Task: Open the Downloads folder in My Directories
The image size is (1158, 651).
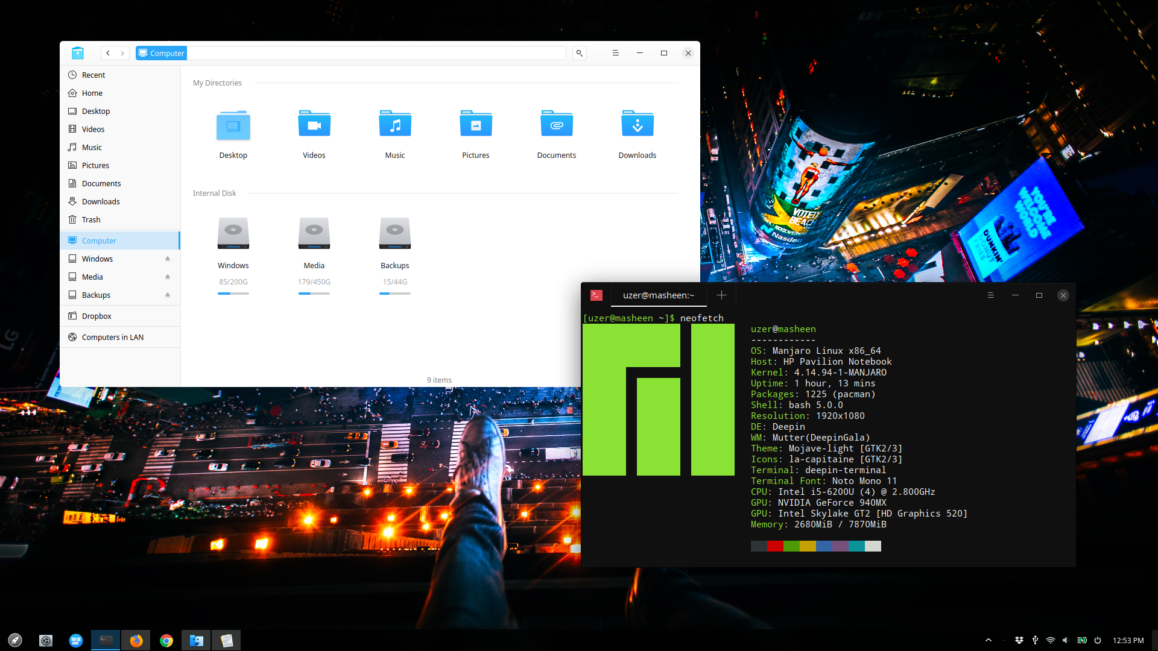Action: click(637, 125)
